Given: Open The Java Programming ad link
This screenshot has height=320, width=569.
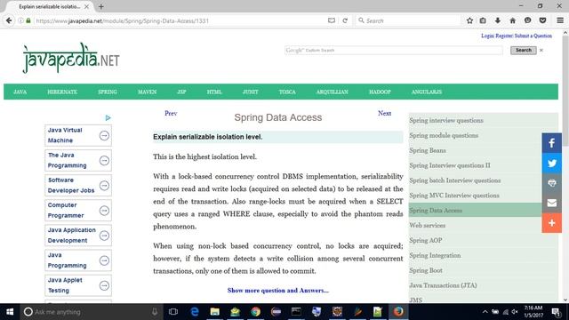Looking at the screenshot, I should 78,160.
